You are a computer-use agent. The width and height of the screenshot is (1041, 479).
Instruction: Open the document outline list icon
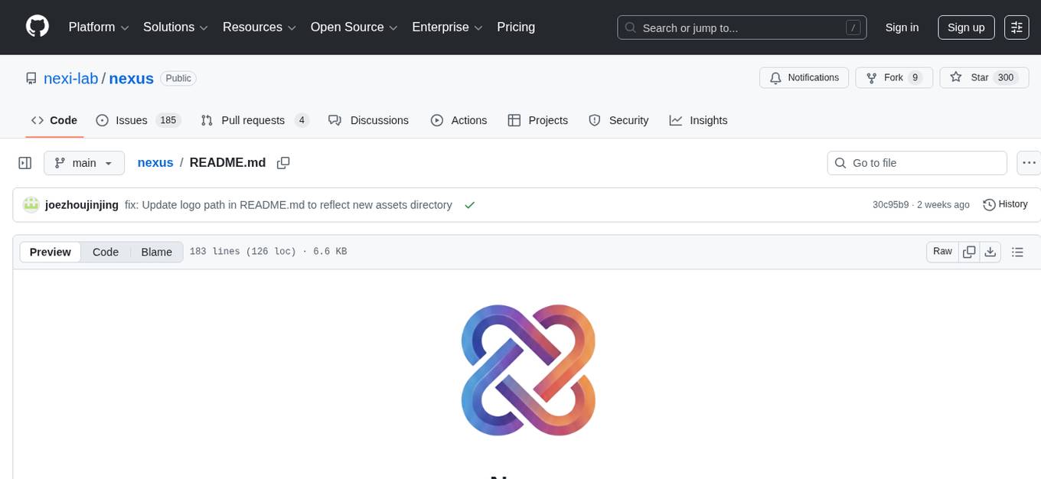[x=1017, y=252]
